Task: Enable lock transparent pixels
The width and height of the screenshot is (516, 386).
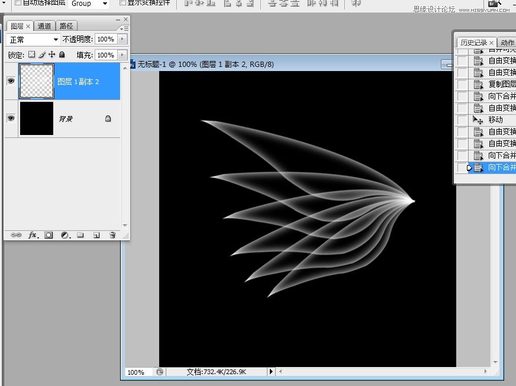Action: tap(32, 54)
